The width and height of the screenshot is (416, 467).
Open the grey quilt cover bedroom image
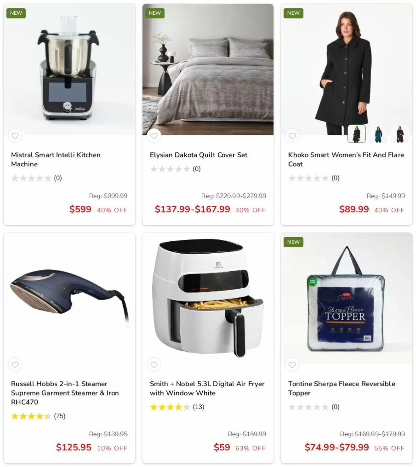[208, 69]
